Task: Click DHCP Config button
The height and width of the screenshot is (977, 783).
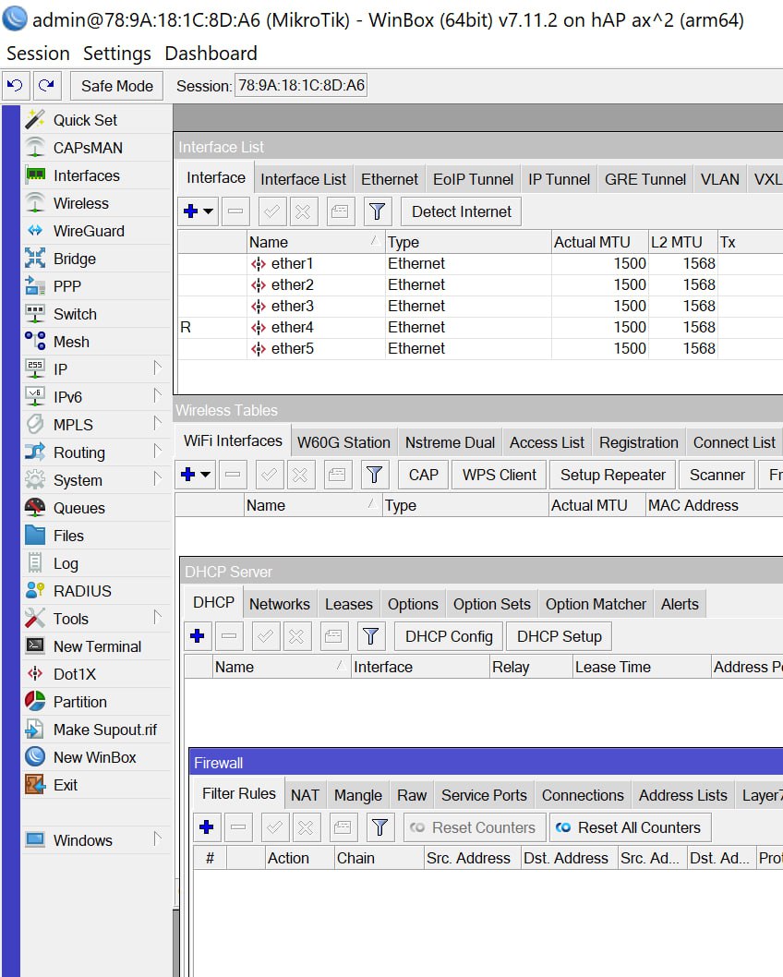Action: coord(449,636)
